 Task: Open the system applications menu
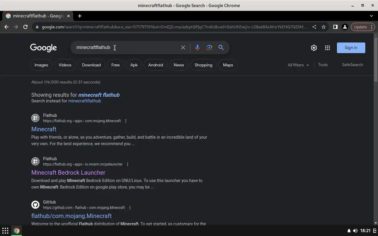(x=5, y=231)
